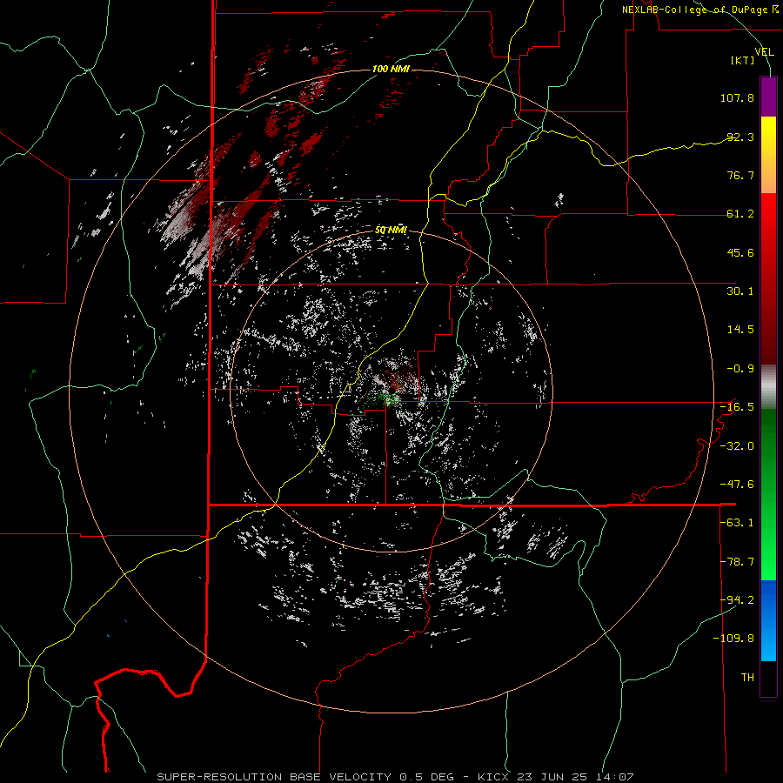Select the -47.6 velocity scale value
This screenshot has width=783, height=783.
coord(737,485)
